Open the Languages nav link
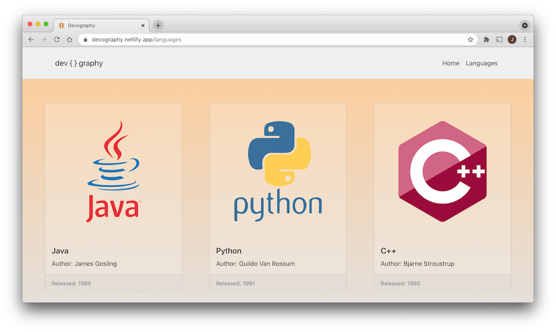This screenshot has height=332, width=556. pos(481,63)
